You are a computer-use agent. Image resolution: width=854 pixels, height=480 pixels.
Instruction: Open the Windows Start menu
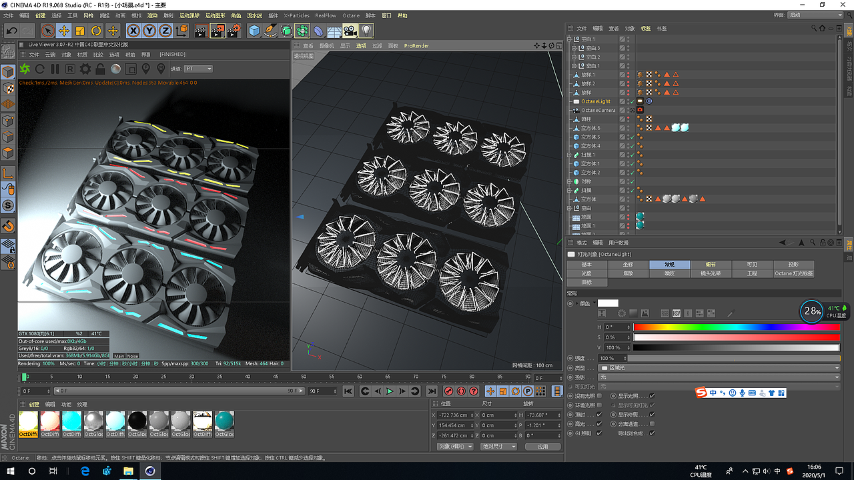click(x=11, y=471)
